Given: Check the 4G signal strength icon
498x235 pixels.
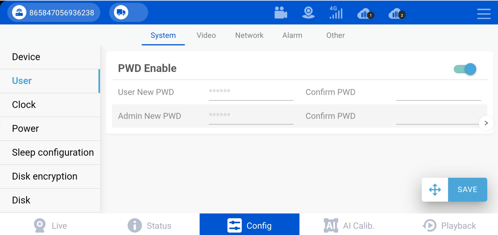Looking at the screenshot, I should click(x=336, y=13).
